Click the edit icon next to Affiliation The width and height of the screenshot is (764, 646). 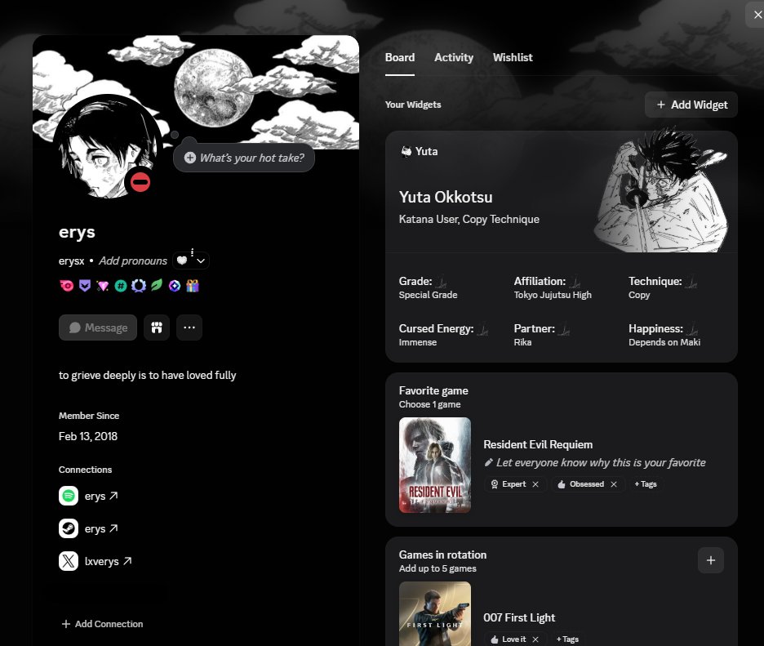click(575, 283)
